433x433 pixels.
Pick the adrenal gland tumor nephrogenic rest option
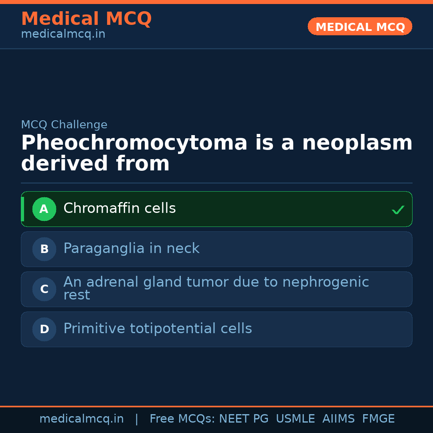[x=216, y=288]
